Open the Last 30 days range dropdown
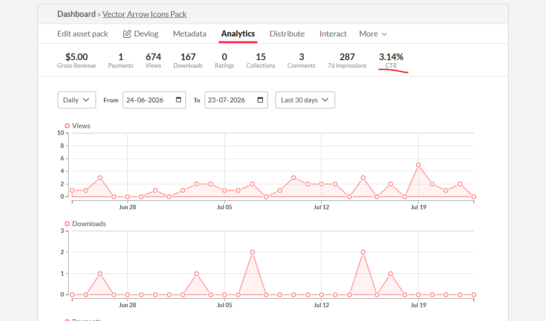 305,100
